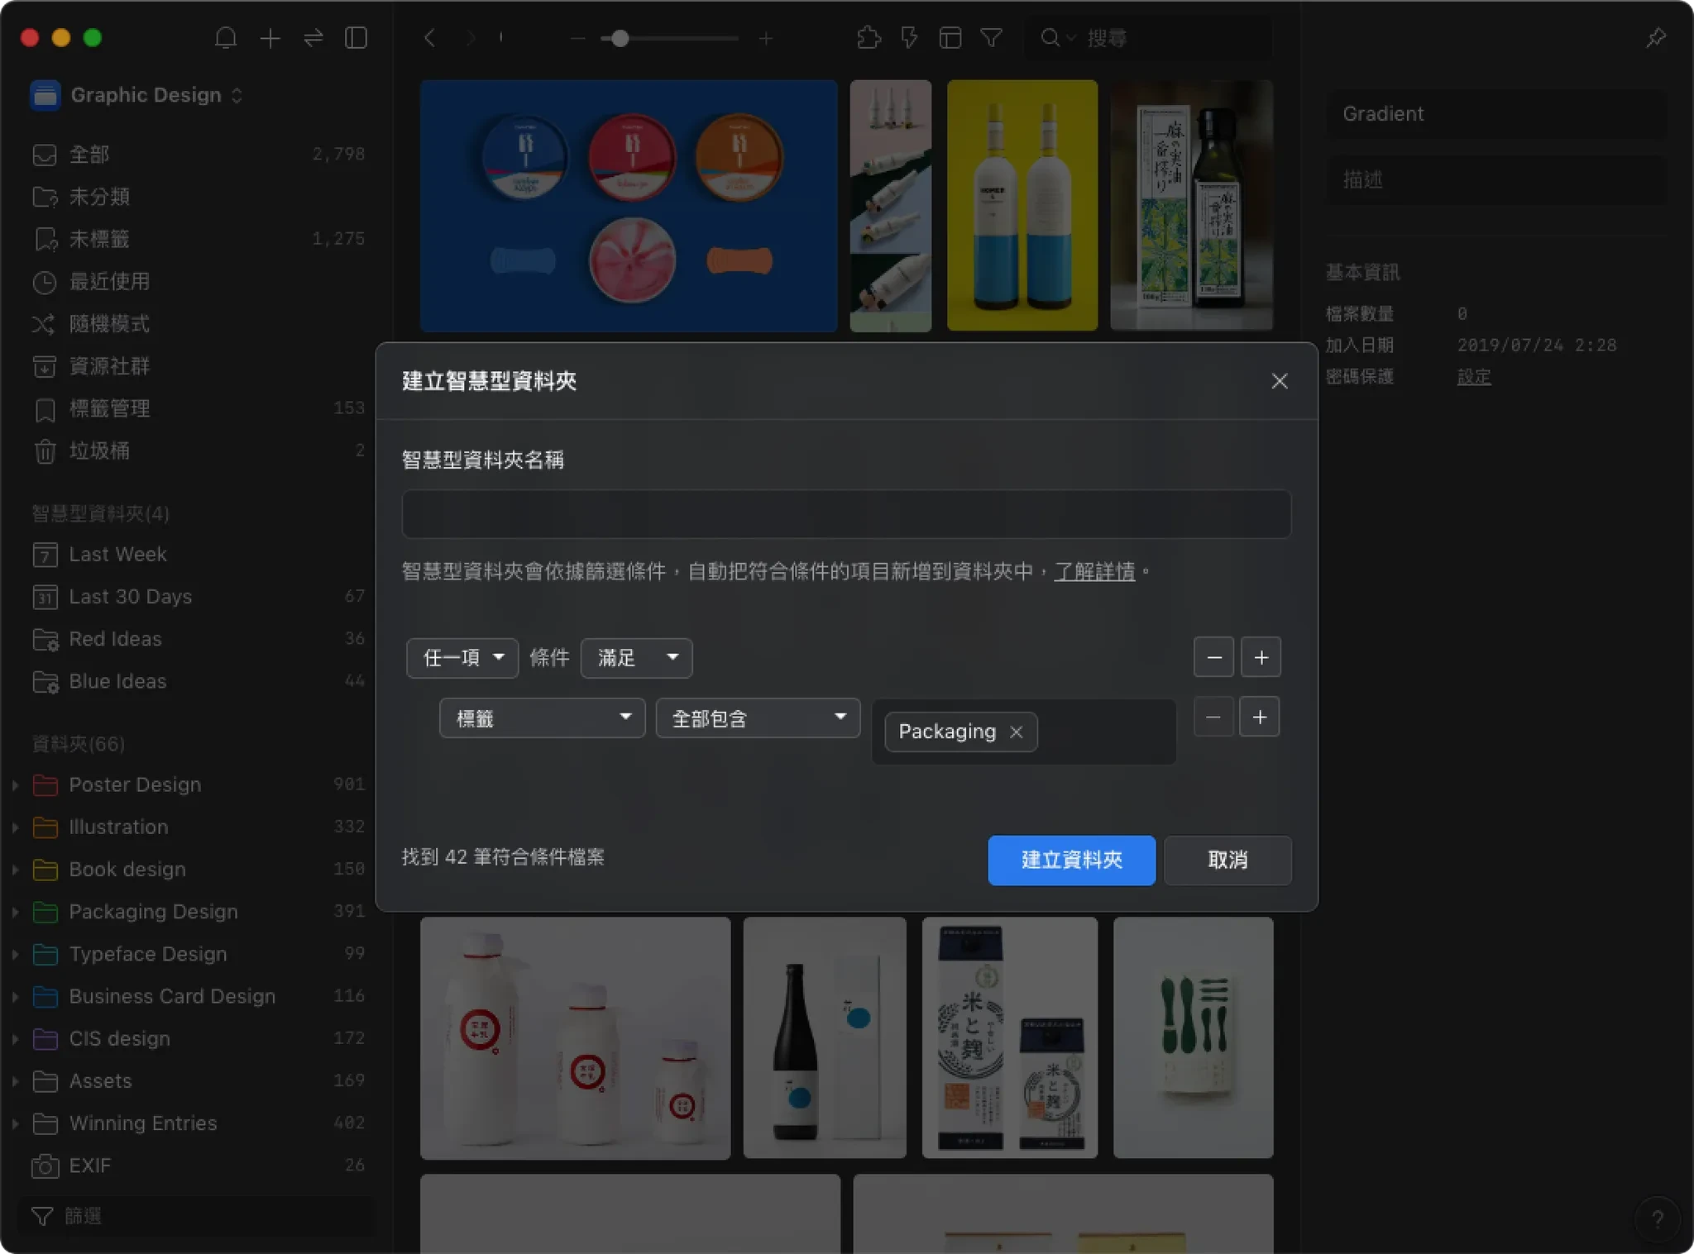Select 未標籤 in the sidebar
Image resolution: width=1694 pixels, height=1254 pixels.
(x=197, y=239)
